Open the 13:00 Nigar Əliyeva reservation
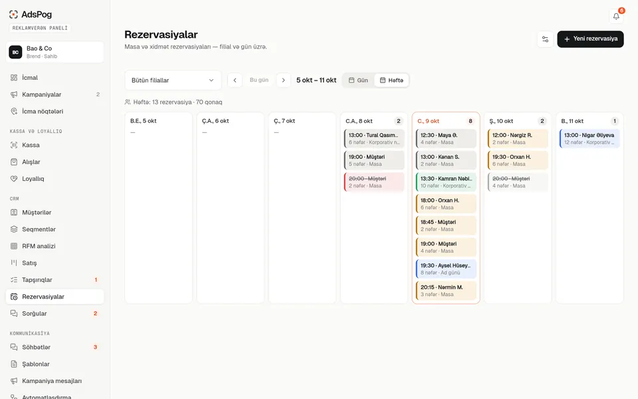The width and height of the screenshot is (638, 399). (589, 138)
